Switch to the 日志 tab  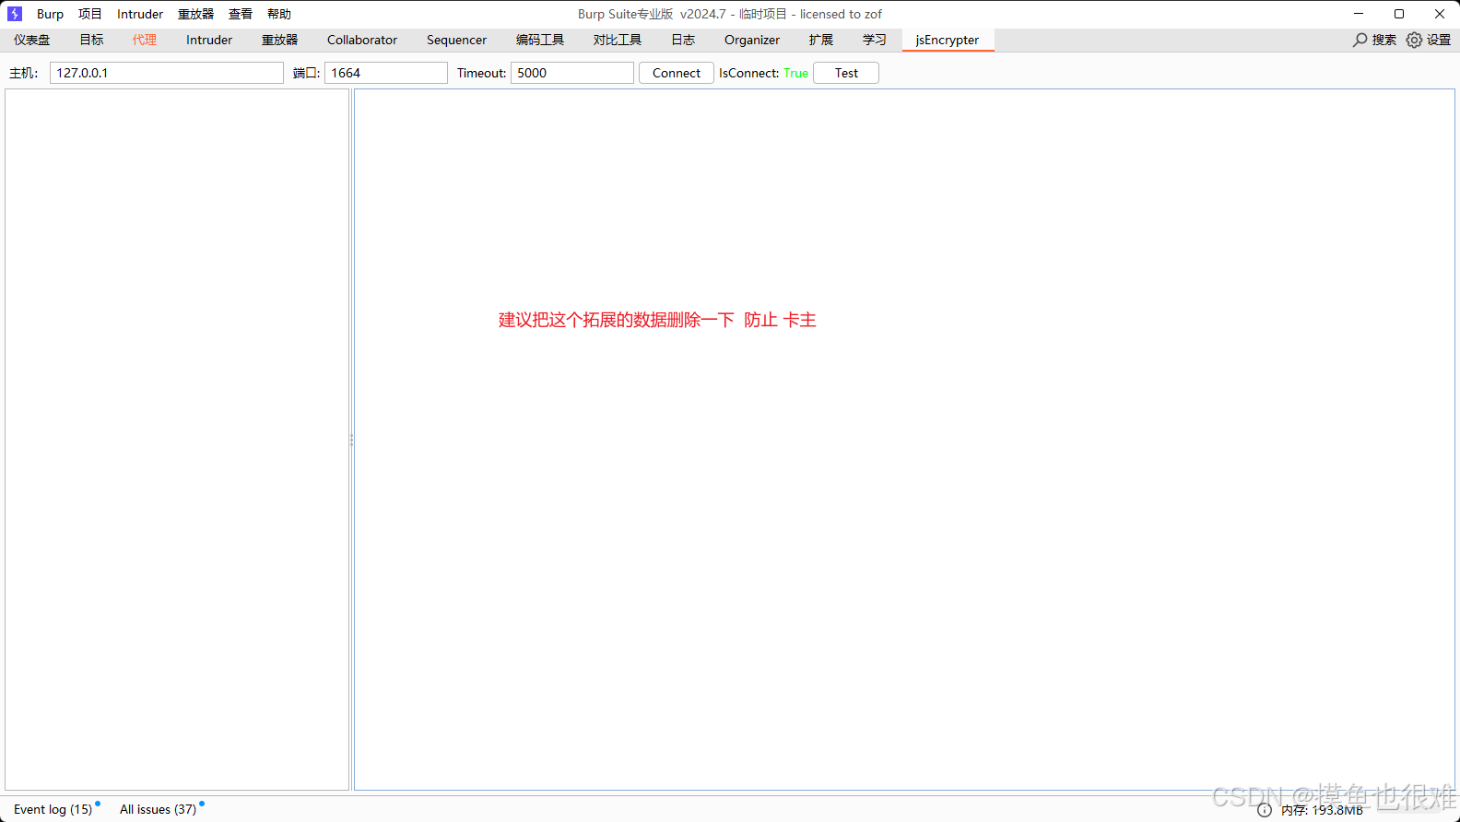tap(683, 40)
